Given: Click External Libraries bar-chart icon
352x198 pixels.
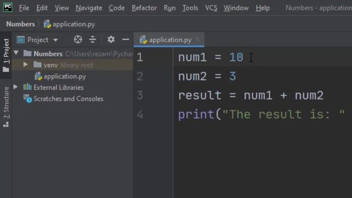Looking at the screenshot, I should (x=28, y=87).
